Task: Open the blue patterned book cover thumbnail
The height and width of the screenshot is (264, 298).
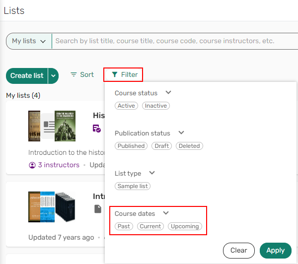Action: (48, 207)
